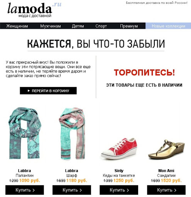
Task: Open the pink-green Labbra Шарф image
Action: pyautogui.click(x=72, y=134)
